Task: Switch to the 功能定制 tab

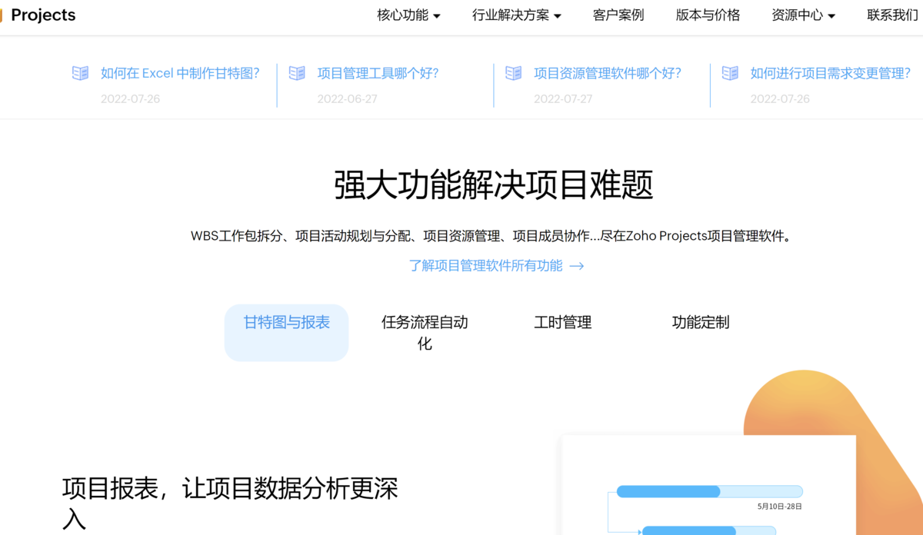Action: click(x=701, y=323)
